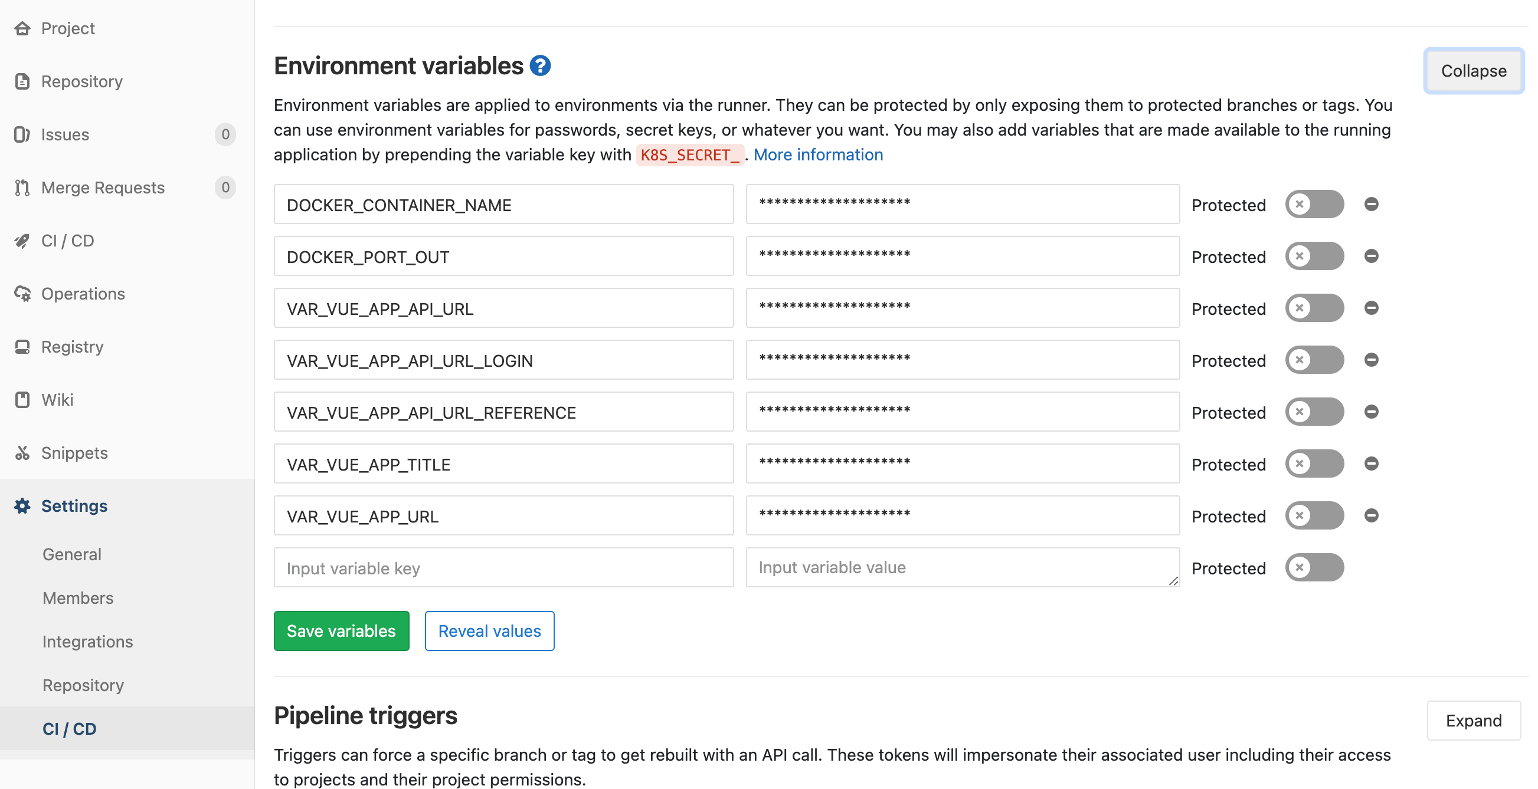This screenshot has height=789, width=1538.
Task: Remove the DOCKER_PORT_OUT variable
Action: [x=1372, y=256]
